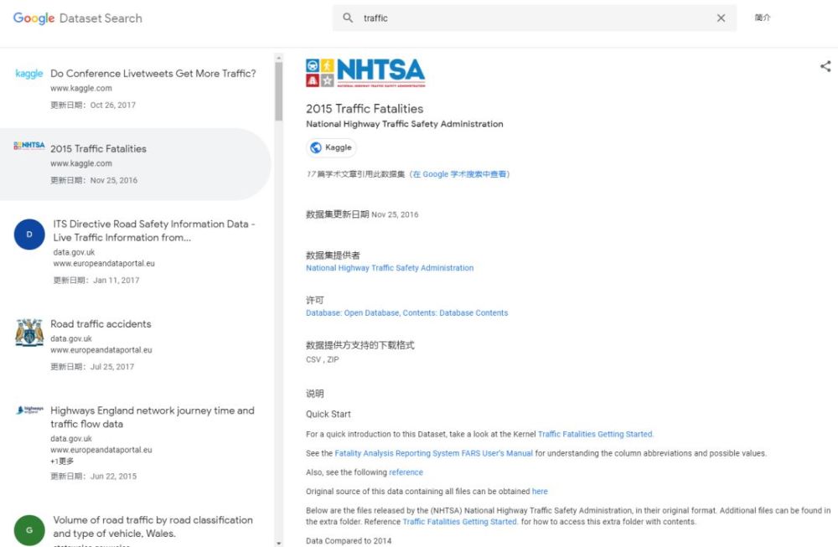This screenshot has width=838, height=547.
Task: Click 'Quick Start' description heading
Action: (328, 414)
